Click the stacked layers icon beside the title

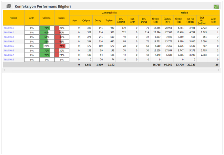[8, 6]
